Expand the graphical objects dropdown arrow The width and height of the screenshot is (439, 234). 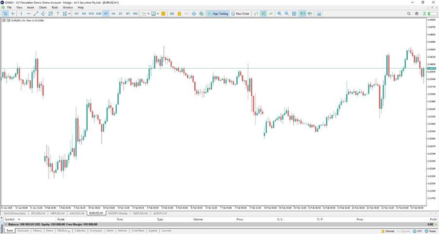click(x=68, y=14)
